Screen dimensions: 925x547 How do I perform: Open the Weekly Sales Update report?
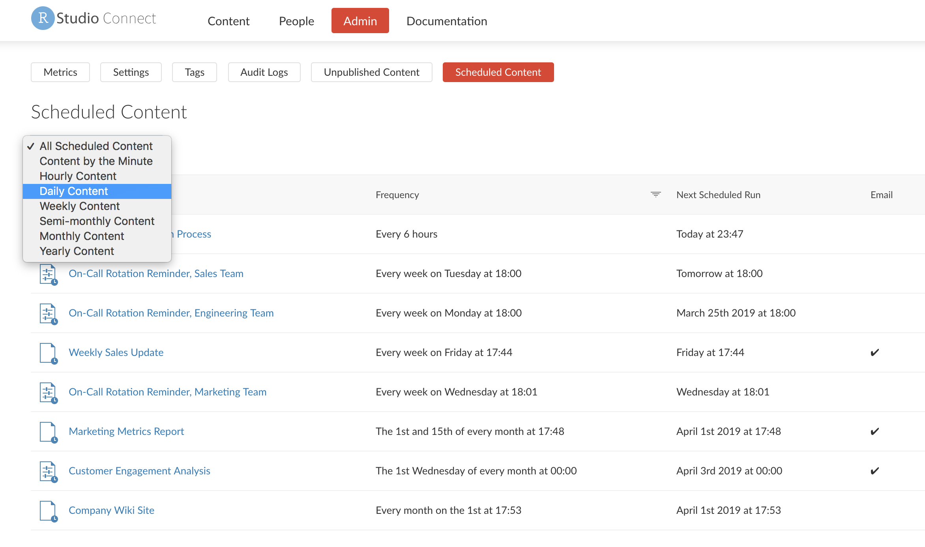[116, 352]
